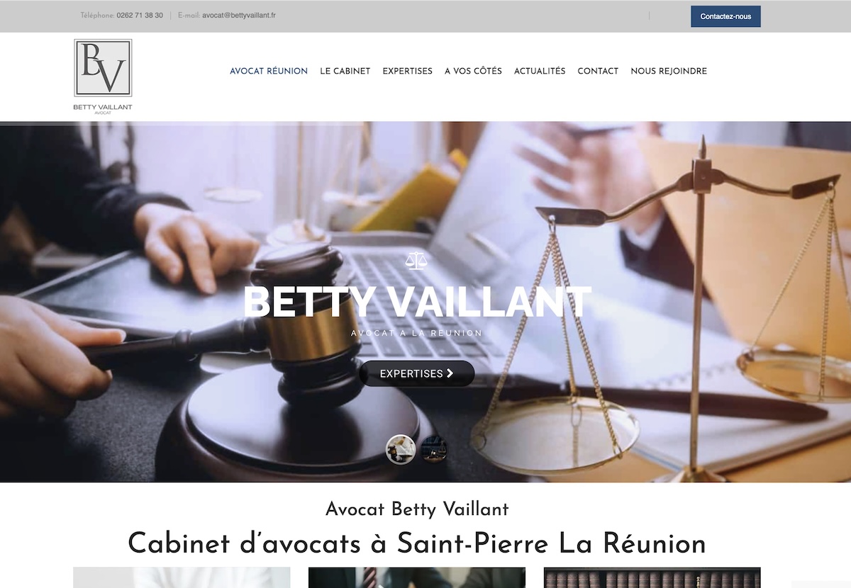Open the Actualités menu item
This screenshot has width=851, height=588.
(x=540, y=71)
